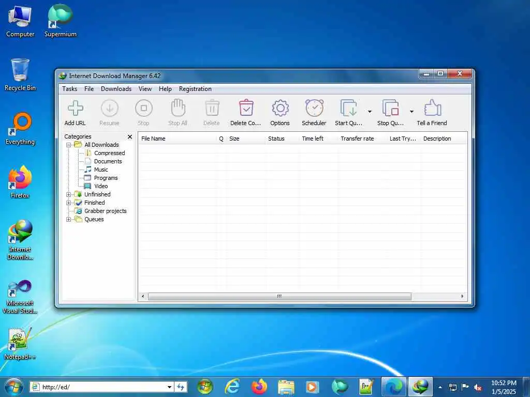Click the horizontal scrollbar left arrow
The image size is (530, 397).
coord(143,296)
